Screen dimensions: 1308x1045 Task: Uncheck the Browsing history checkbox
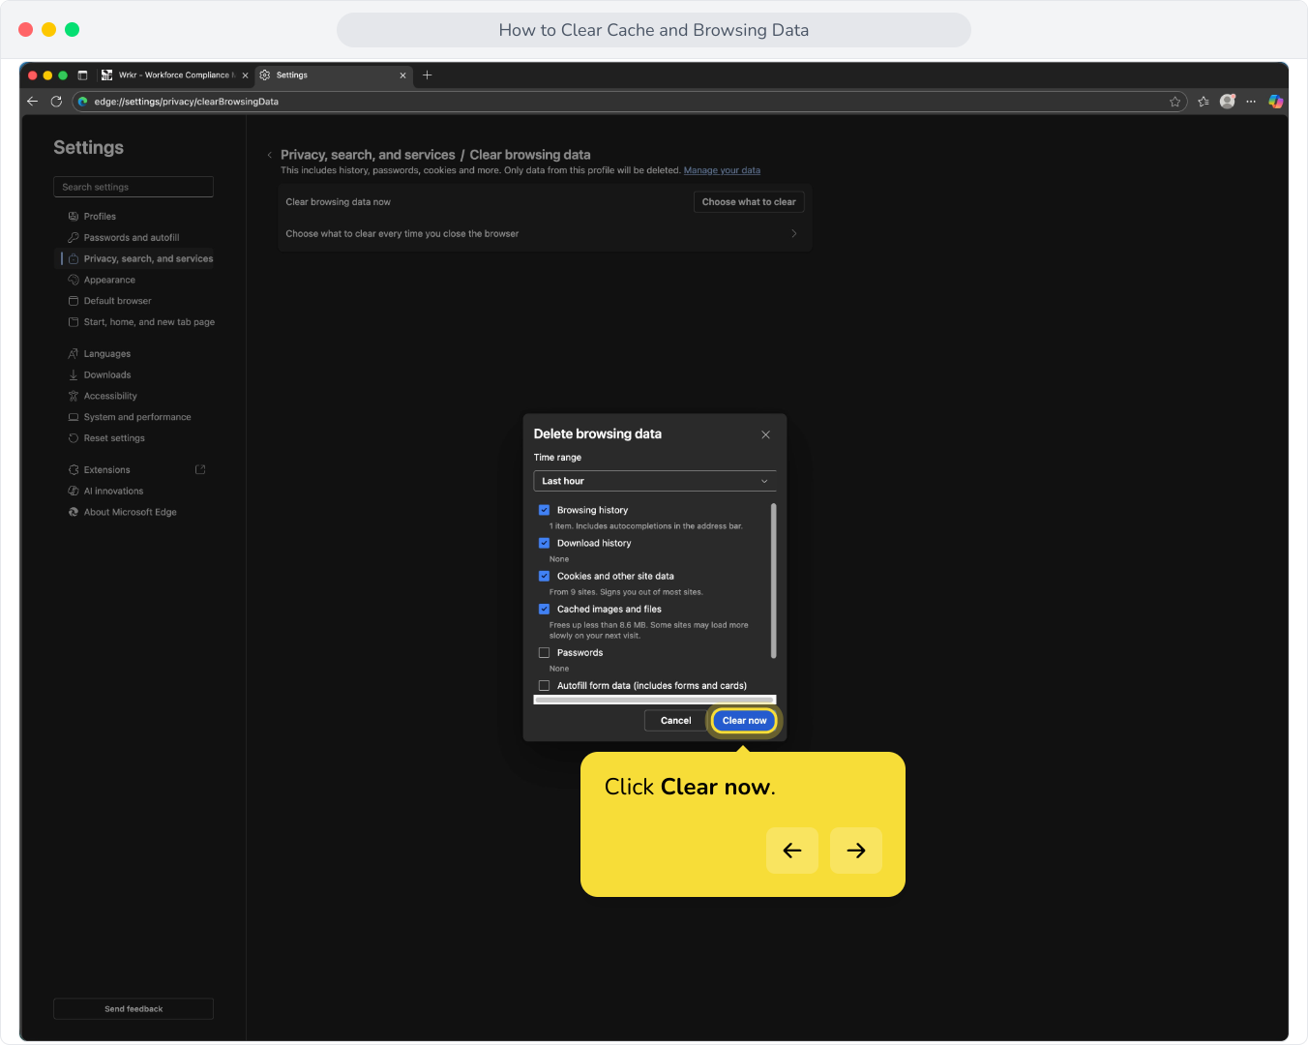coord(544,510)
